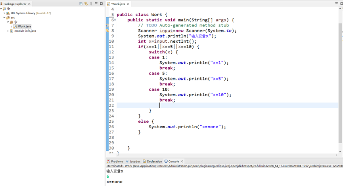The image size is (343, 186).
Task: Collapse the src folder node
Action: click(4, 17)
